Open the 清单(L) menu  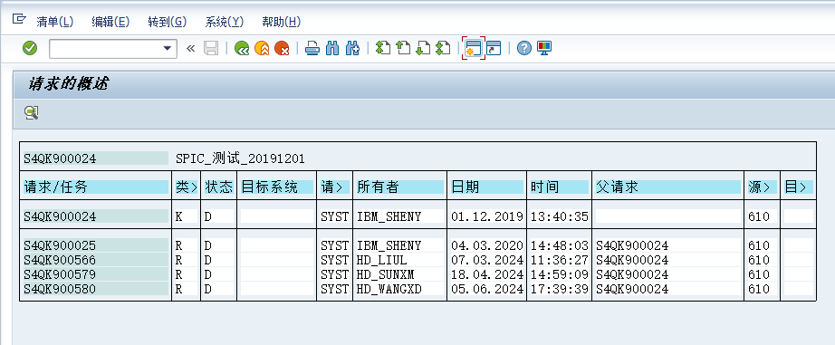(x=55, y=22)
